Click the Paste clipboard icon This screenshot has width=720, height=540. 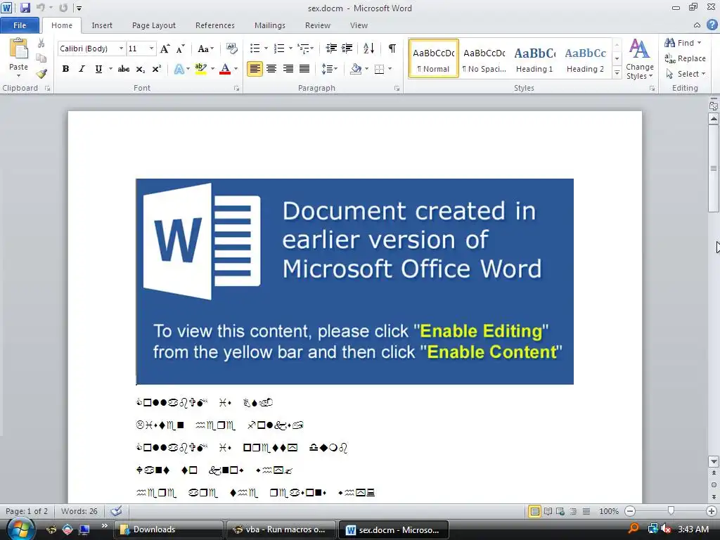[18, 49]
